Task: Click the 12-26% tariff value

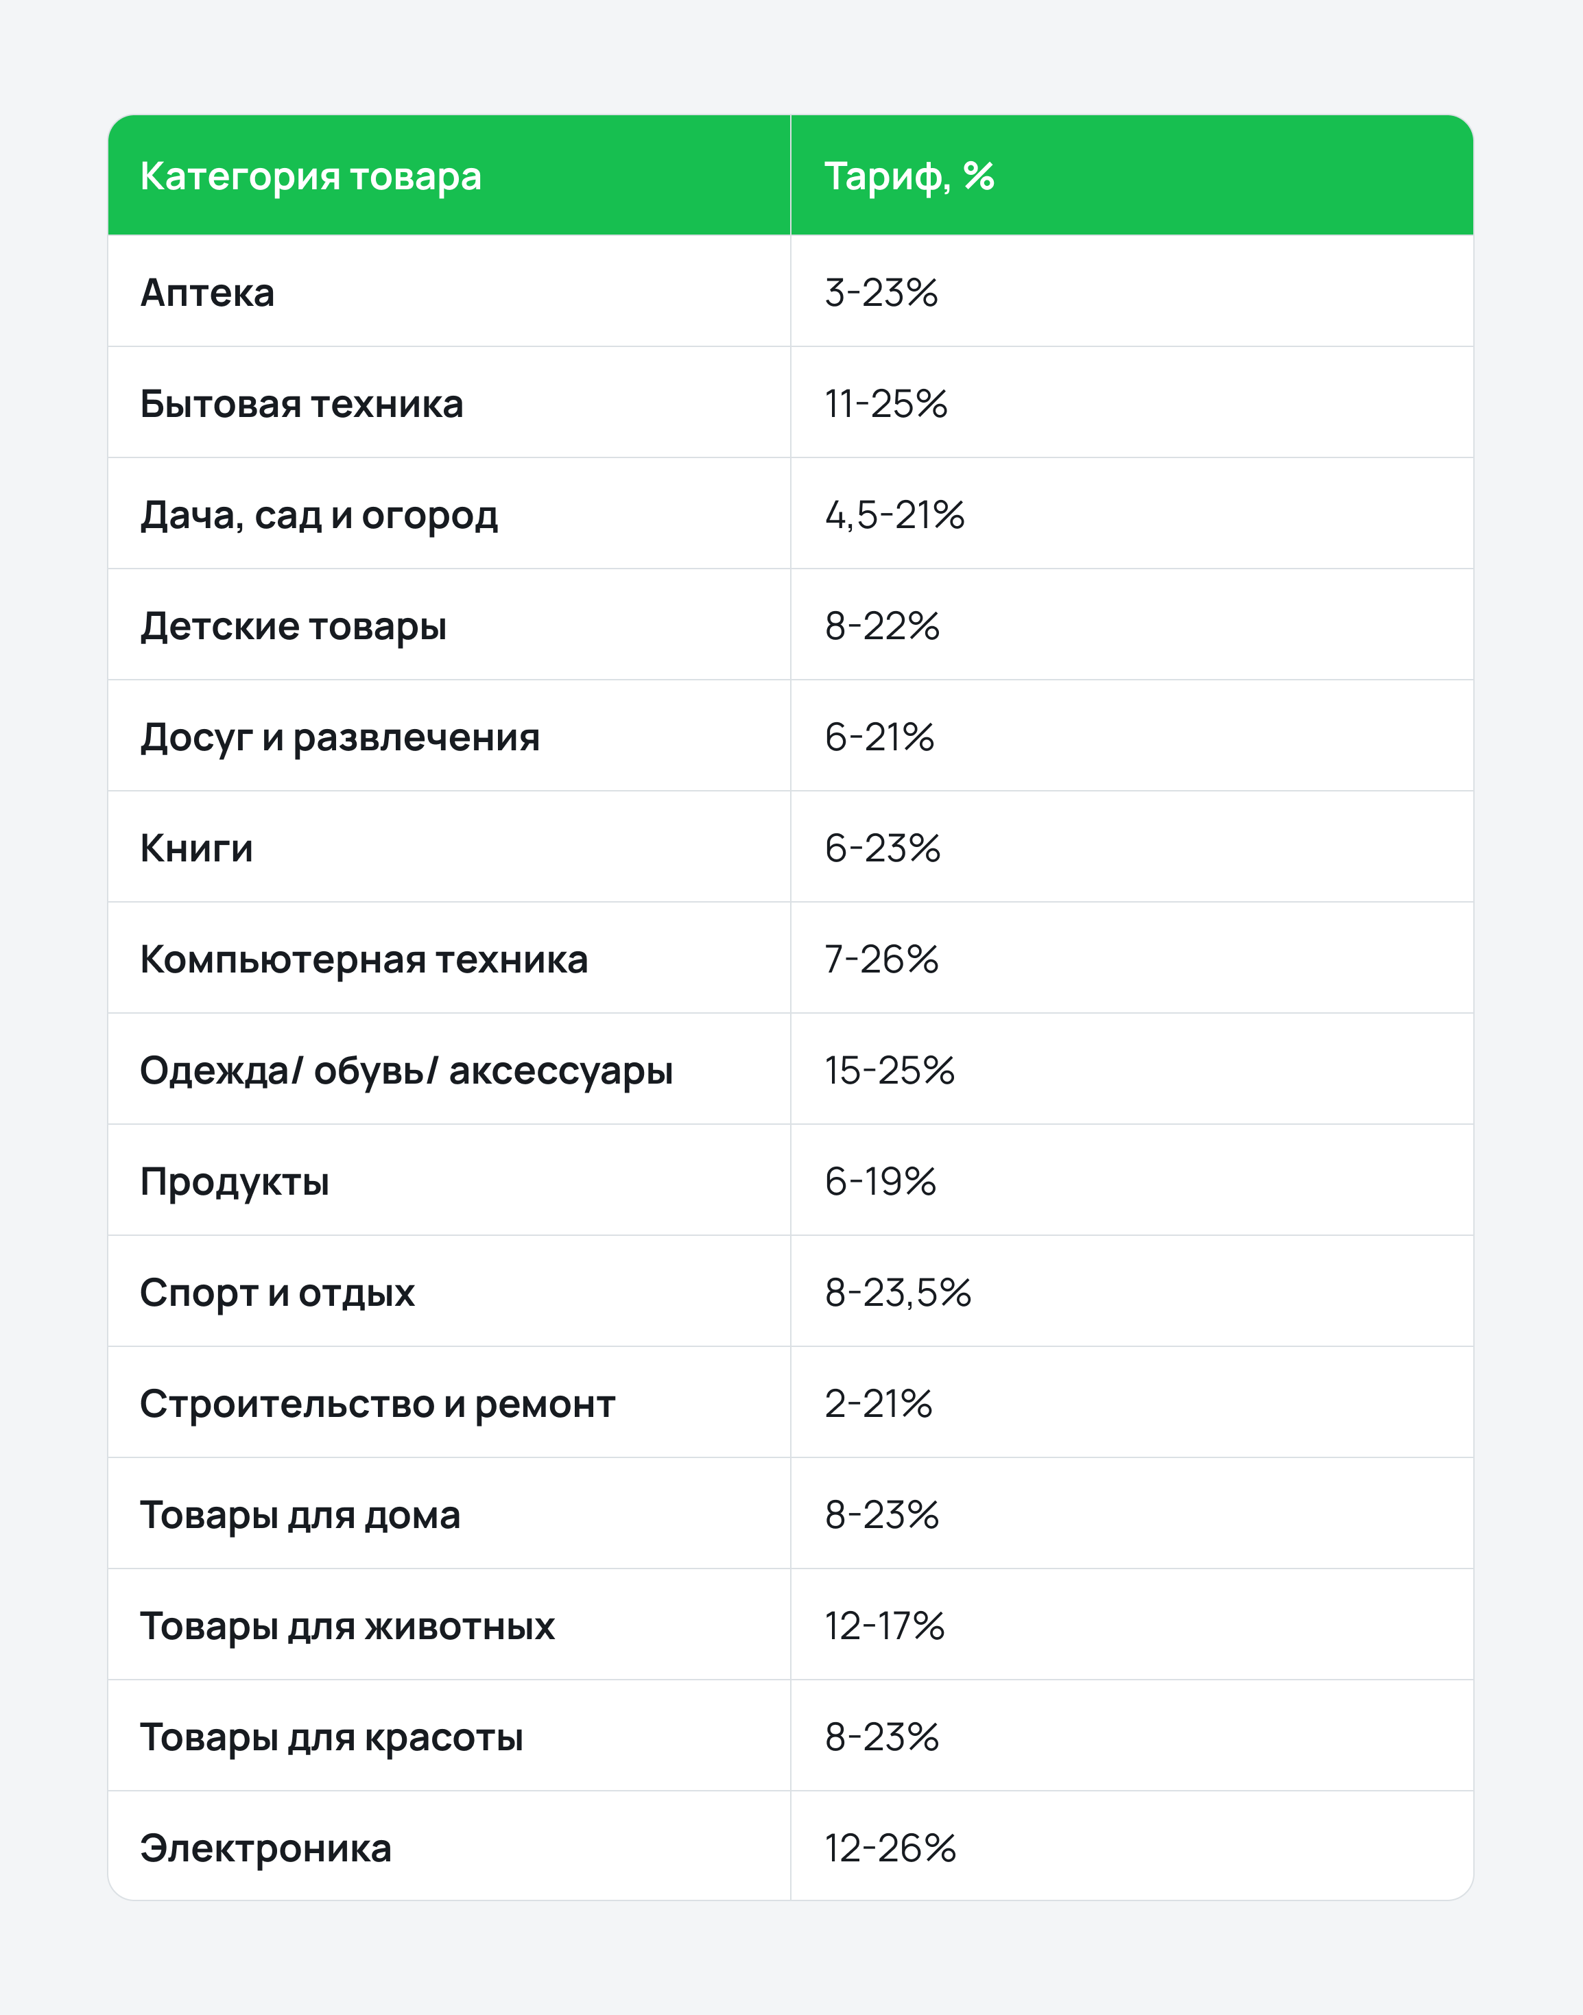Action: coord(890,1848)
